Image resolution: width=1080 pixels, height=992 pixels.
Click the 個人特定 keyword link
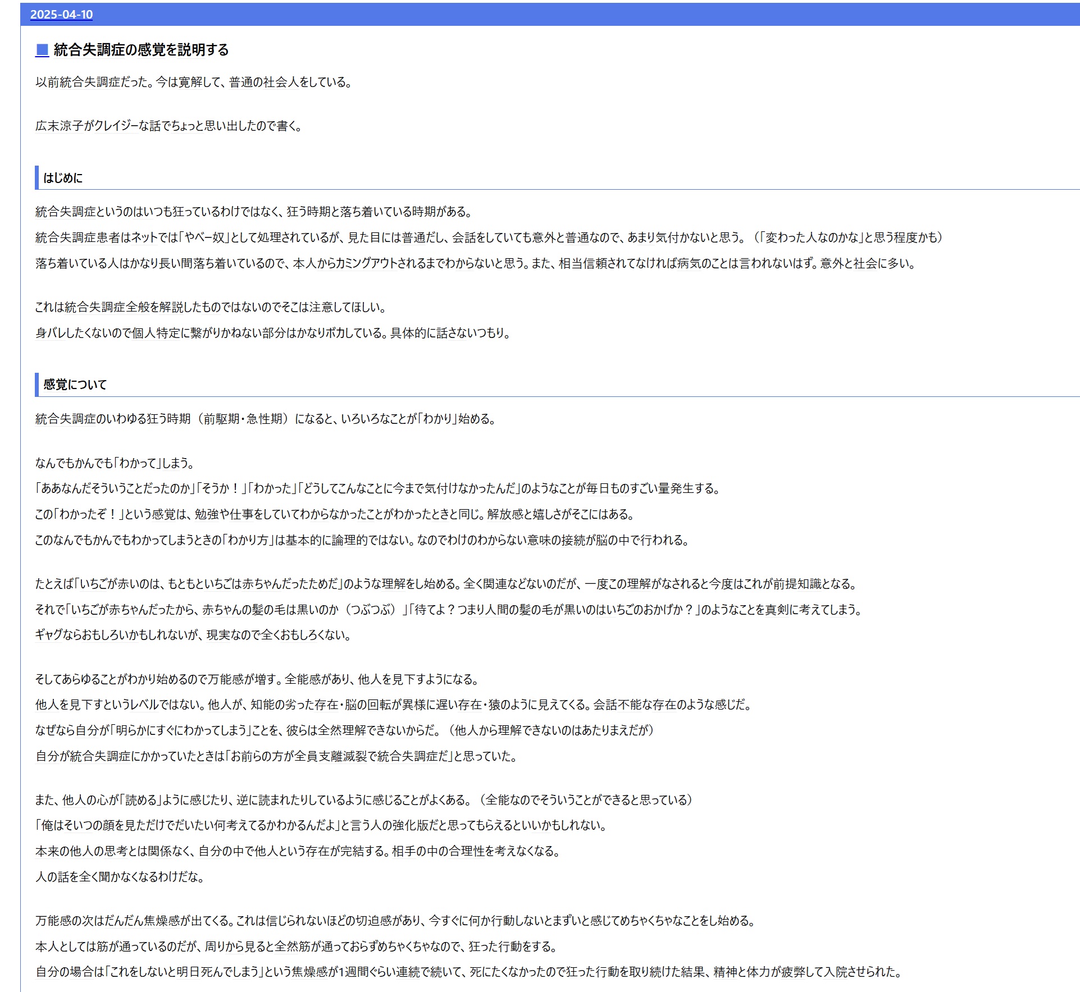click(156, 333)
